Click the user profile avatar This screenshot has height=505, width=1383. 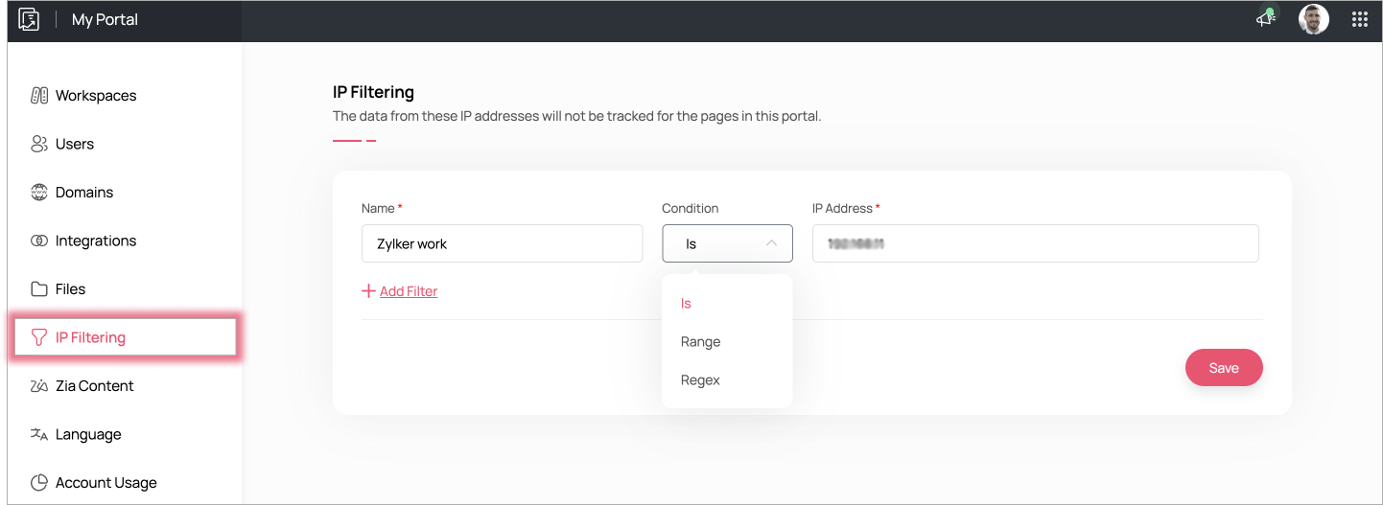click(x=1313, y=19)
